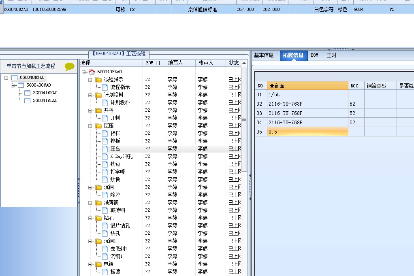Collapse the 流程指示 folder

[90, 80]
